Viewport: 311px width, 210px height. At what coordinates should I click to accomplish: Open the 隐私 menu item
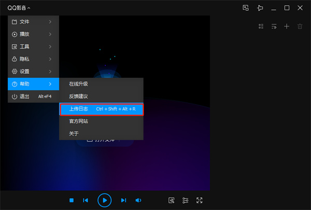[x=33, y=59]
